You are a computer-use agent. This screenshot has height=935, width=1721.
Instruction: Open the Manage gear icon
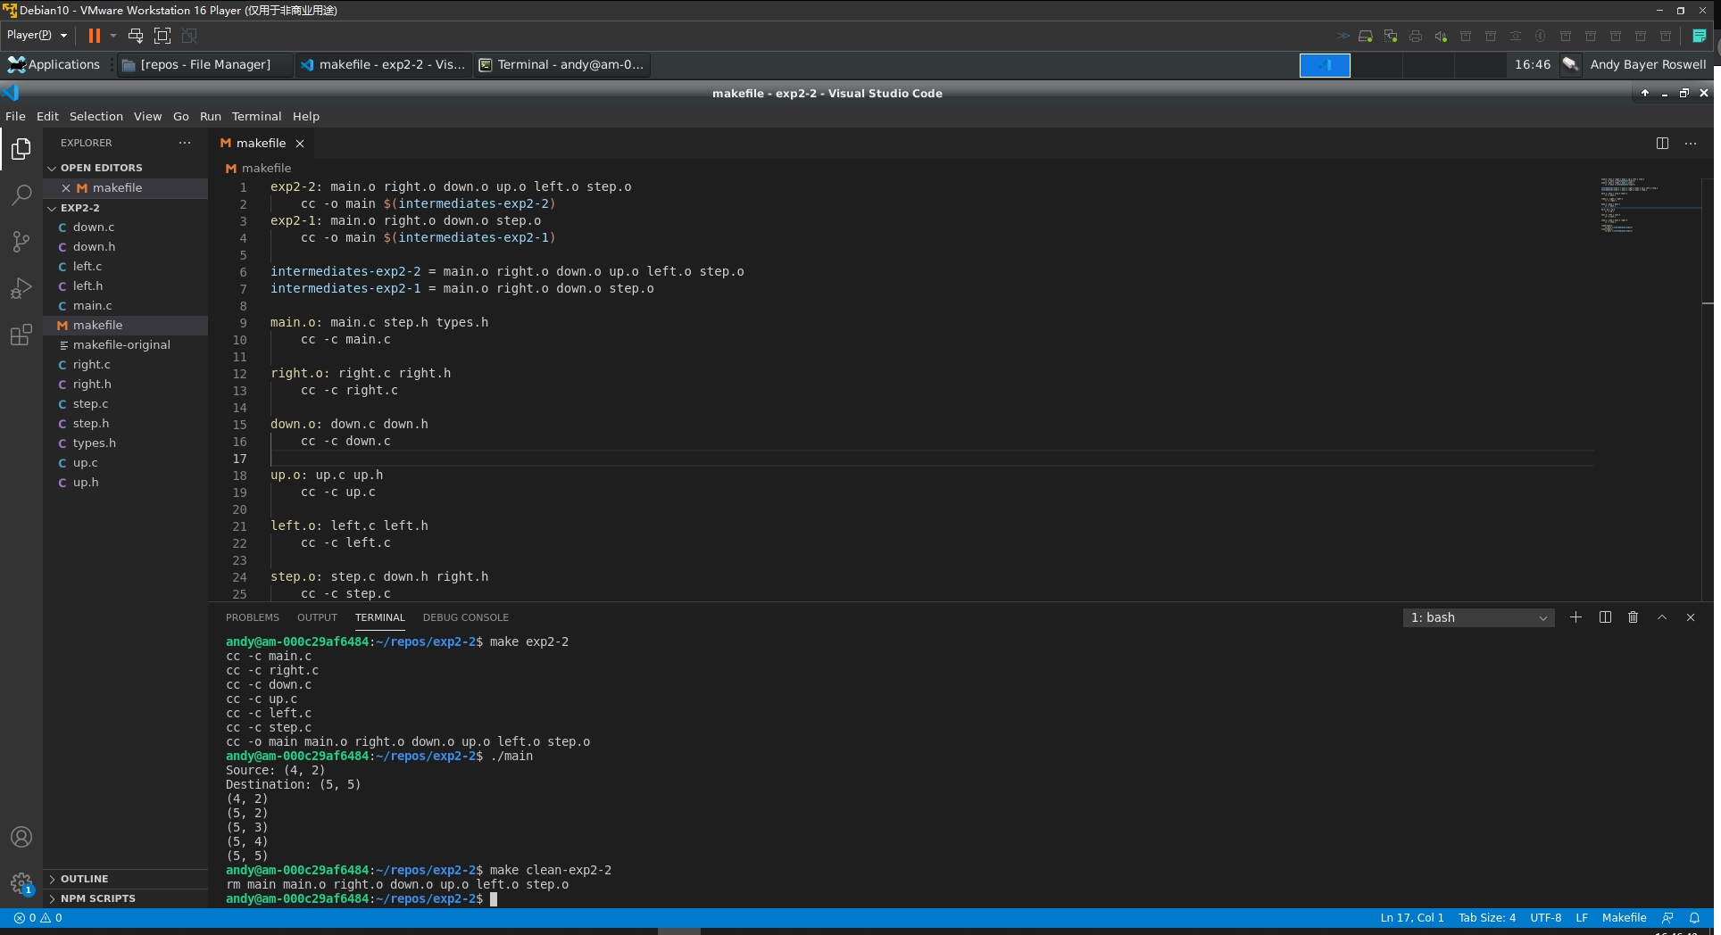[21, 883]
